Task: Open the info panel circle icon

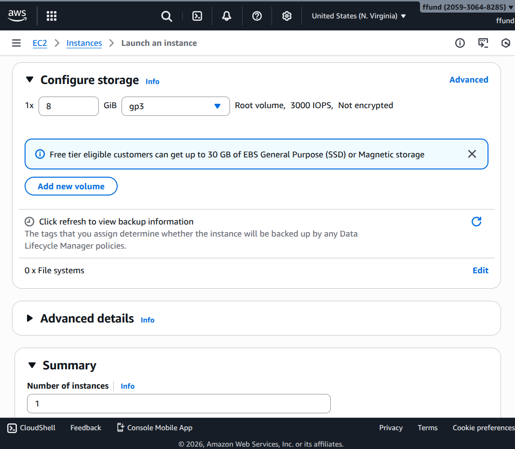Action: pyautogui.click(x=460, y=43)
